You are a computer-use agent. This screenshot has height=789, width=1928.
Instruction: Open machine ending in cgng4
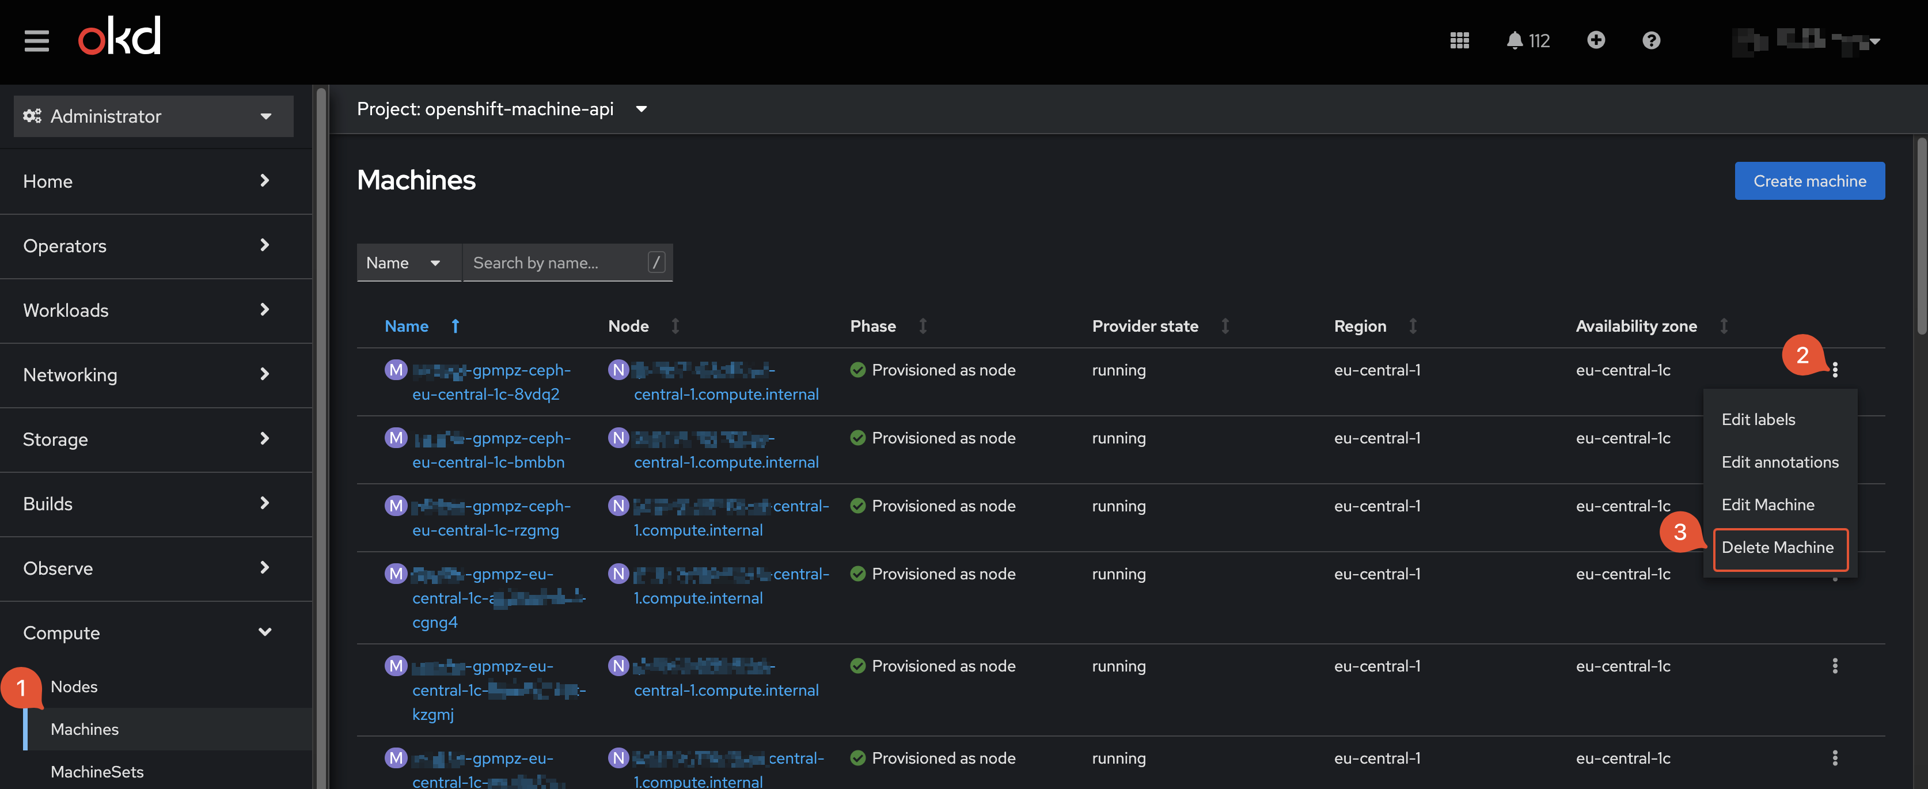pyautogui.click(x=499, y=598)
